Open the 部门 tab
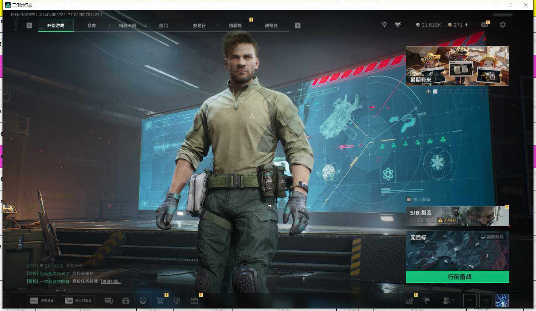The image size is (536, 311). [x=163, y=26]
